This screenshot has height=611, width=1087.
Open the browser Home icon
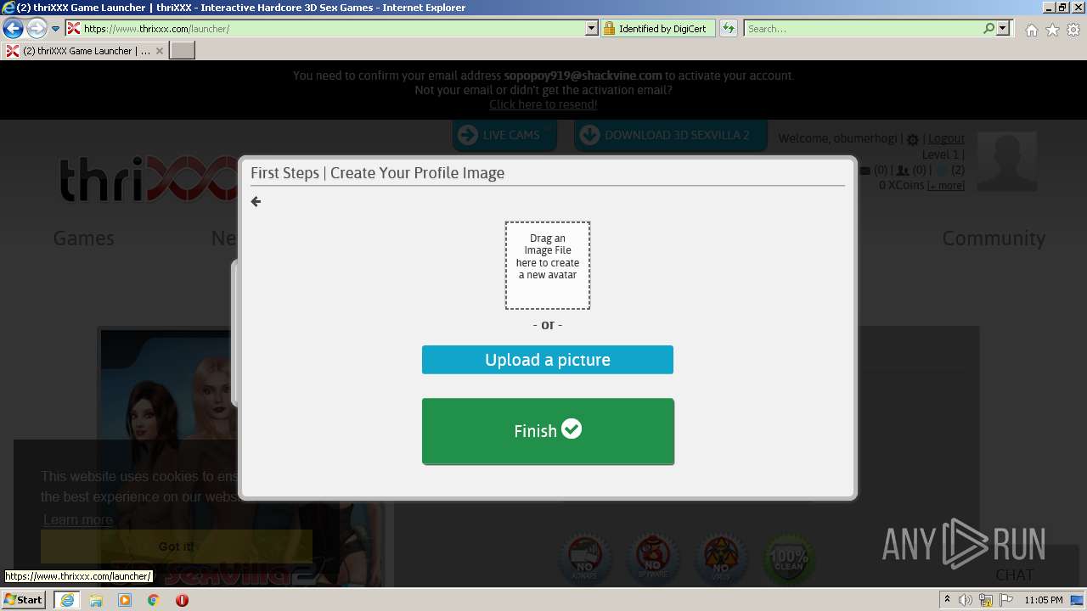point(1031,30)
